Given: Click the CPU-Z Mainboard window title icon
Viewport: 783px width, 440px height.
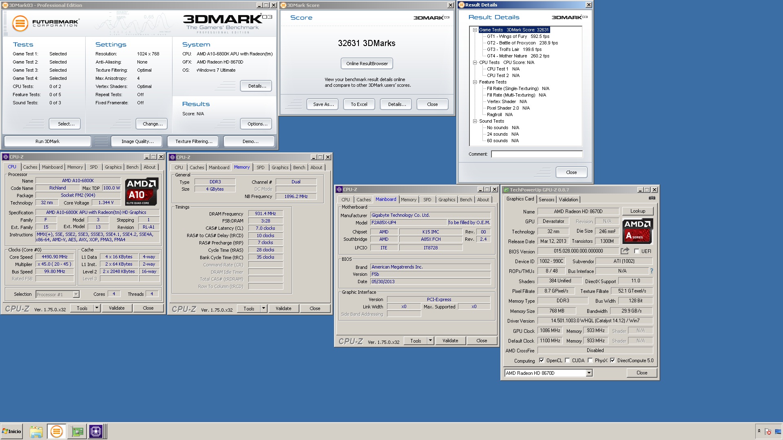Looking at the screenshot, I should click(339, 189).
